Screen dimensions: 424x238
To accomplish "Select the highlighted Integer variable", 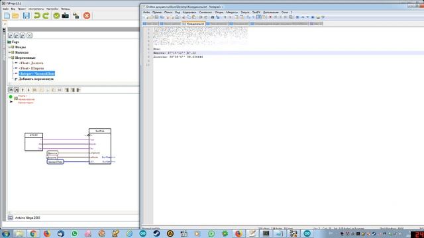I will pos(37,73).
